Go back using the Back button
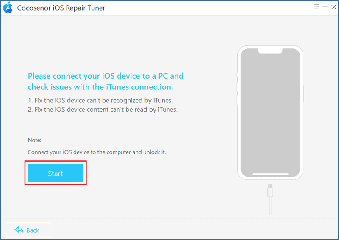This screenshot has height=240, width=339. [28, 230]
